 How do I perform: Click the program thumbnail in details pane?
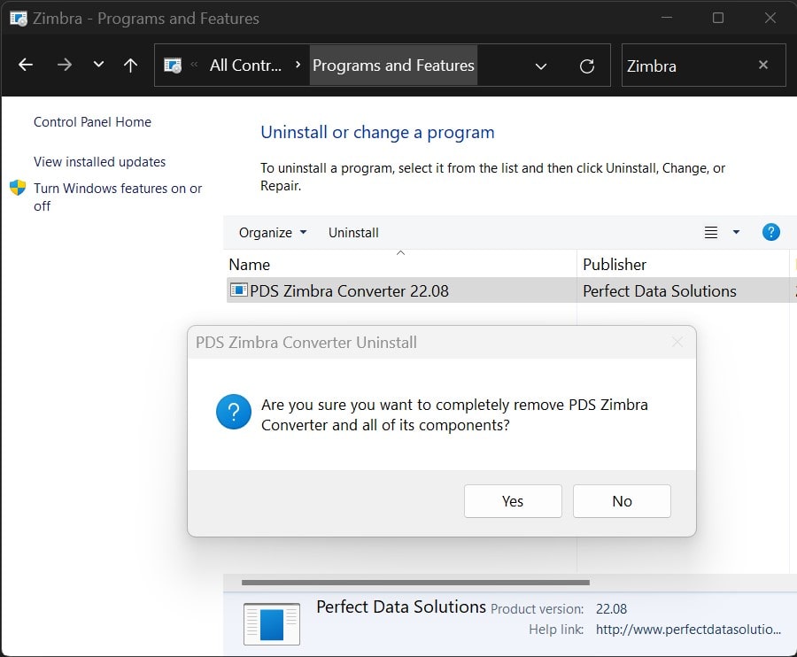(272, 624)
